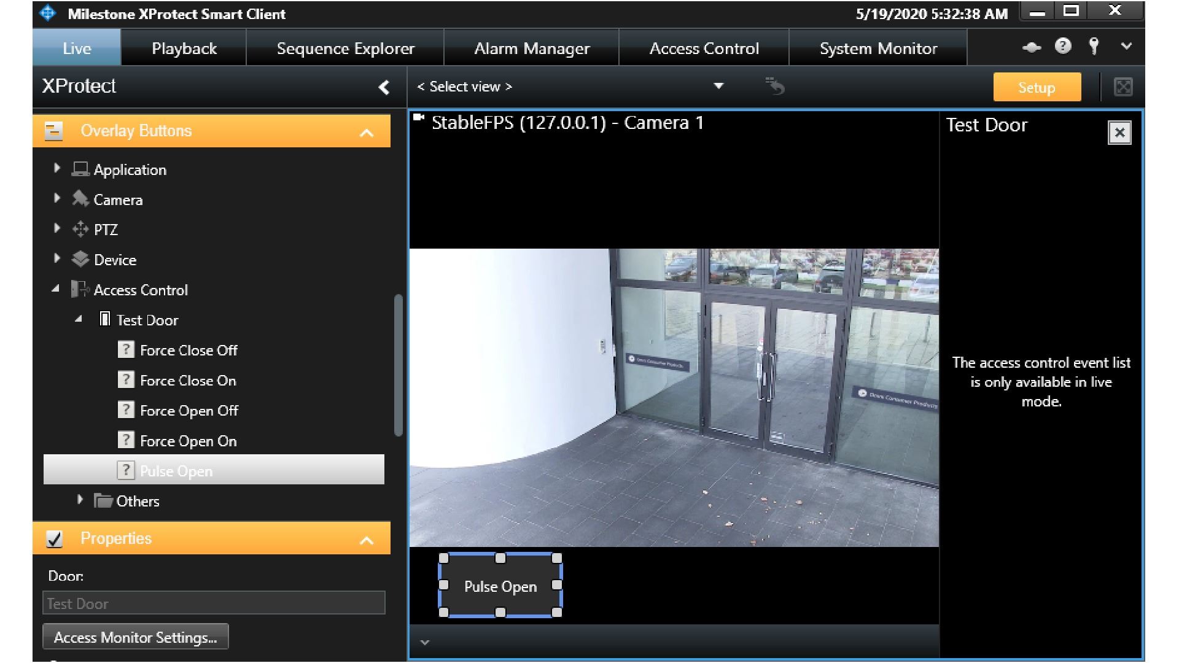Click the Pulse Open question icon
The height and width of the screenshot is (663, 1179).
point(126,470)
